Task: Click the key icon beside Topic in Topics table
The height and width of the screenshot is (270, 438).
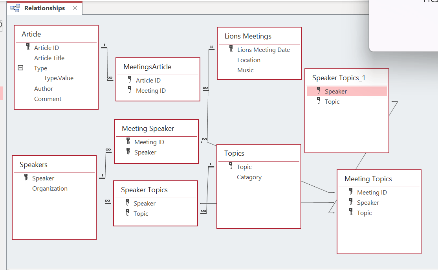Action: pos(231,166)
